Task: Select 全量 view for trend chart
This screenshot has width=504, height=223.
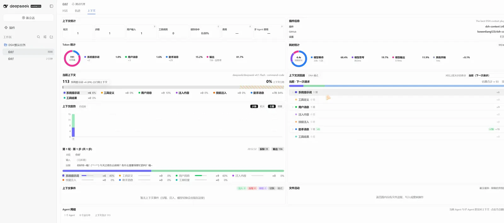Action: click(272, 106)
